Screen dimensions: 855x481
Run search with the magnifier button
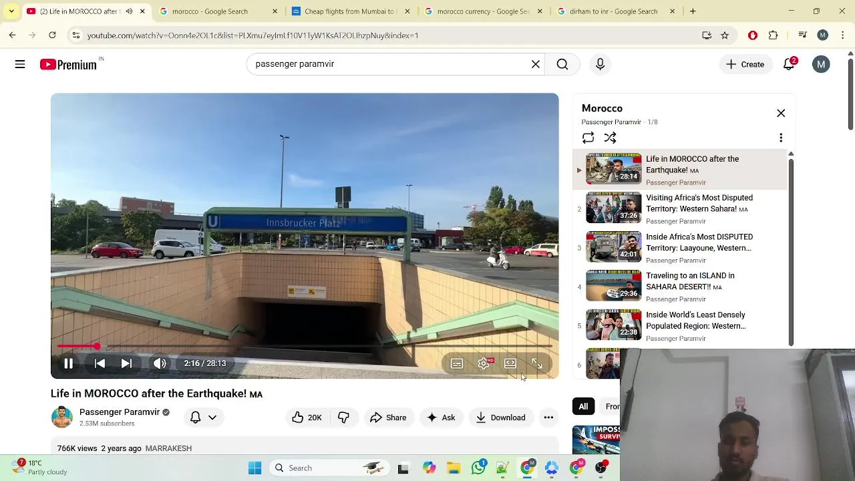[x=562, y=64]
